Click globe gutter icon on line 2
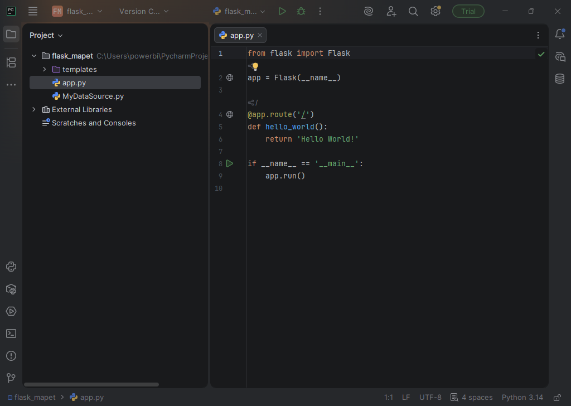 [x=230, y=78]
